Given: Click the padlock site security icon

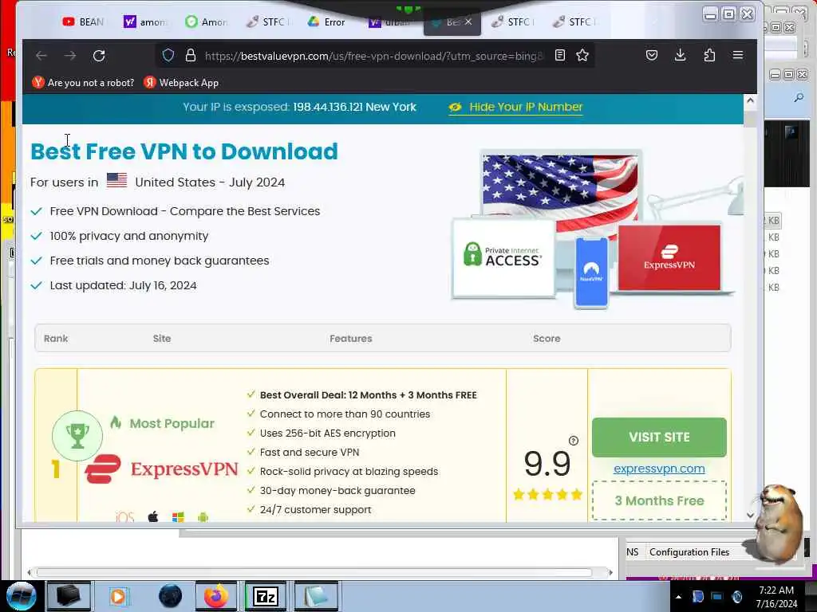Looking at the screenshot, I should [191, 55].
